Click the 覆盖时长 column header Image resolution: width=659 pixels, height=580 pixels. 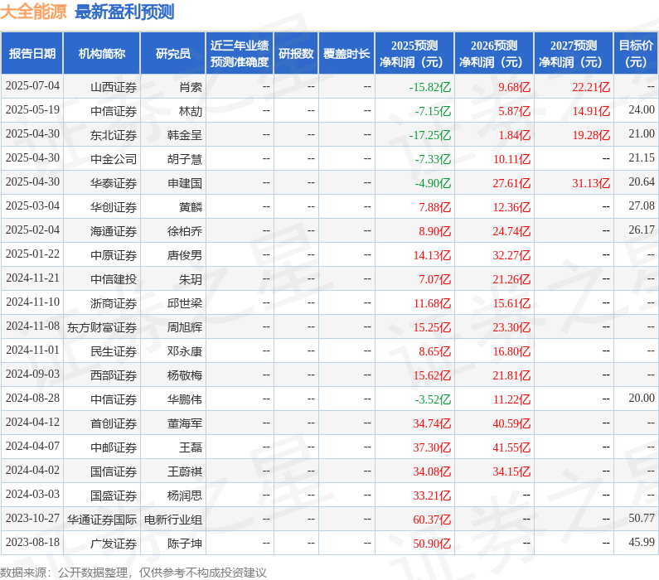click(x=346, y=53)
